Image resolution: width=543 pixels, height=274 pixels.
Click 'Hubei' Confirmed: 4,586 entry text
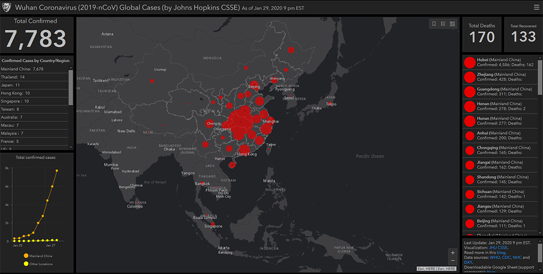click(x=505, y=62)
